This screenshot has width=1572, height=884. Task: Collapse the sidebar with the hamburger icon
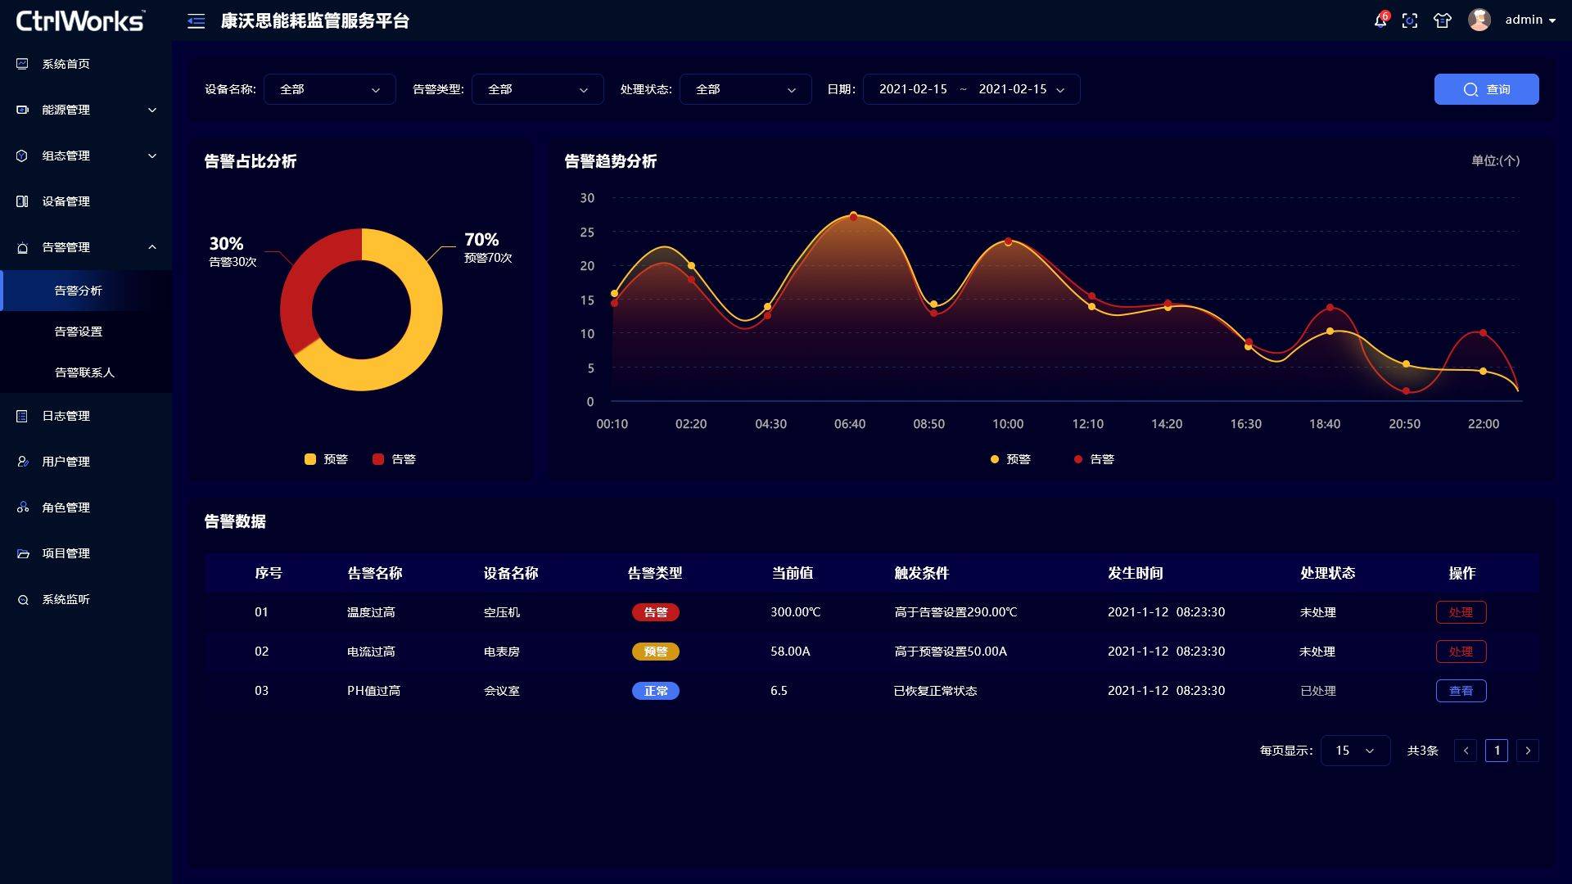(196, 21)
